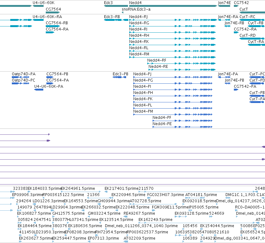
Task: Select the AT02728.5prime feature label
Action: [145, 201]
